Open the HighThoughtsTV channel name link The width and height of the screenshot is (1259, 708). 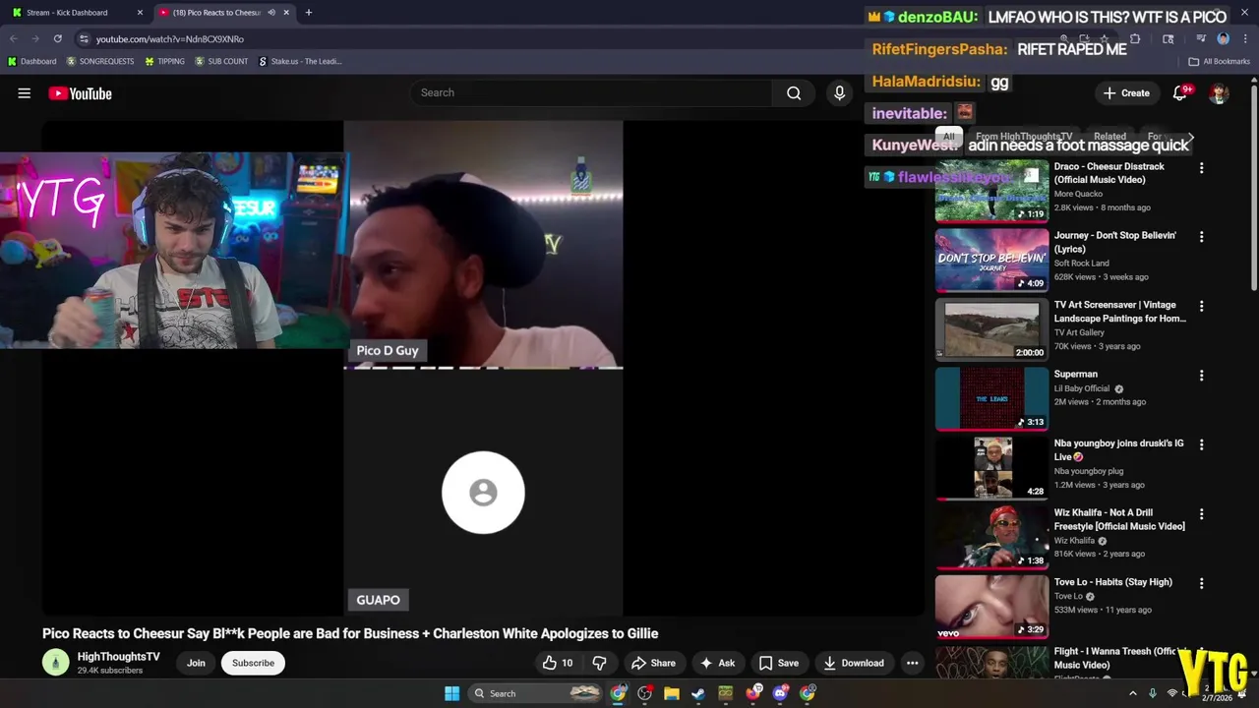(x=118, y=657)
